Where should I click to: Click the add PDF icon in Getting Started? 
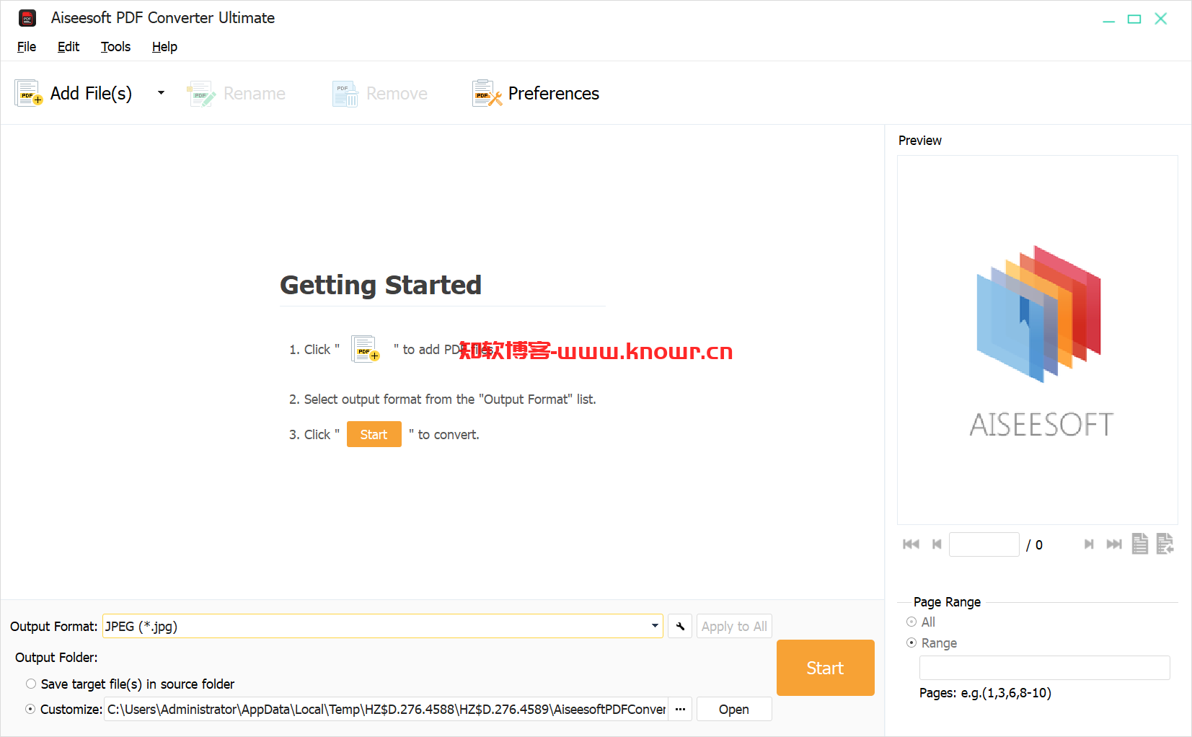click(x=366, y=349)
